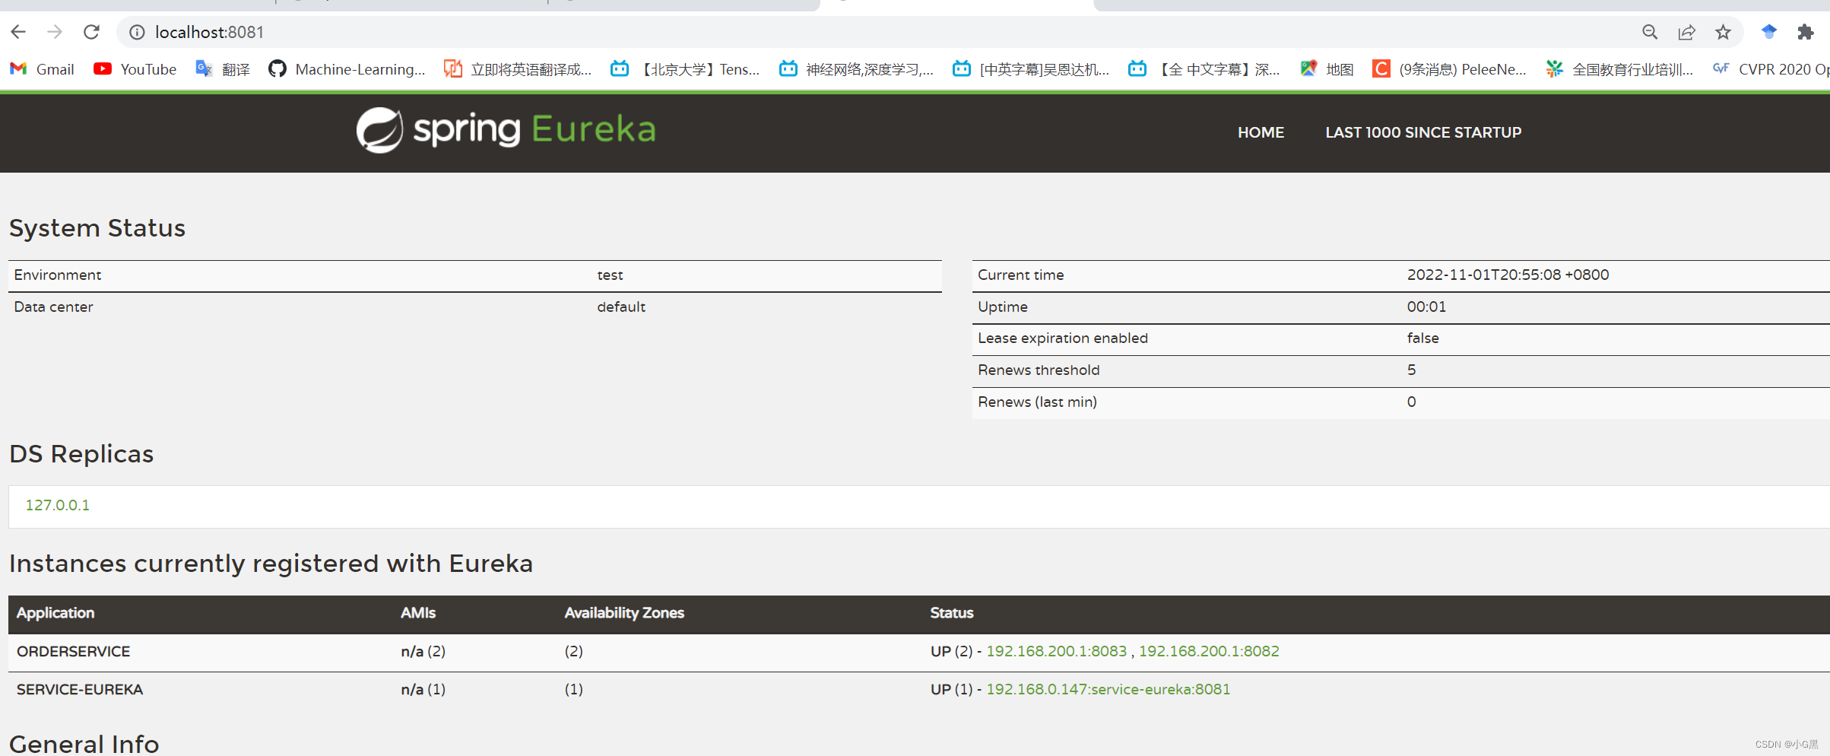The height and width of the screenshot is (756, 1830).
Task: Click the Availability Zones column header
Action: (624, 612)
